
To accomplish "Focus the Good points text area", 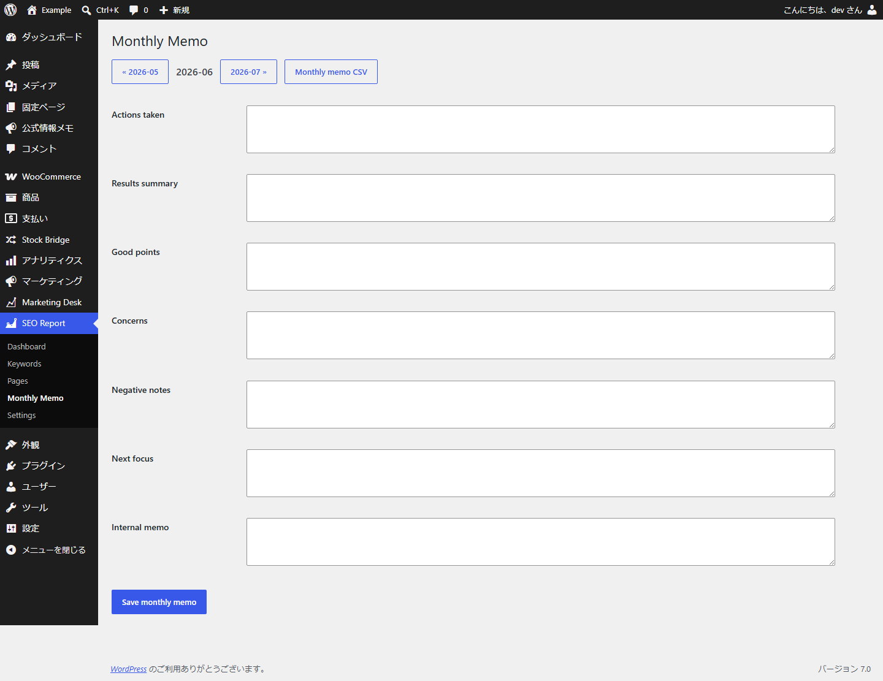I will pyautogui.click(x=541, y=267).
